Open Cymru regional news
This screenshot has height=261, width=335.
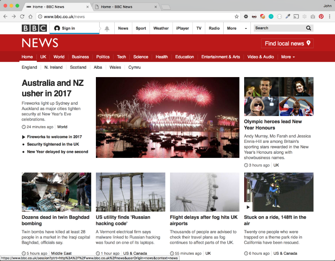(134, 67)
